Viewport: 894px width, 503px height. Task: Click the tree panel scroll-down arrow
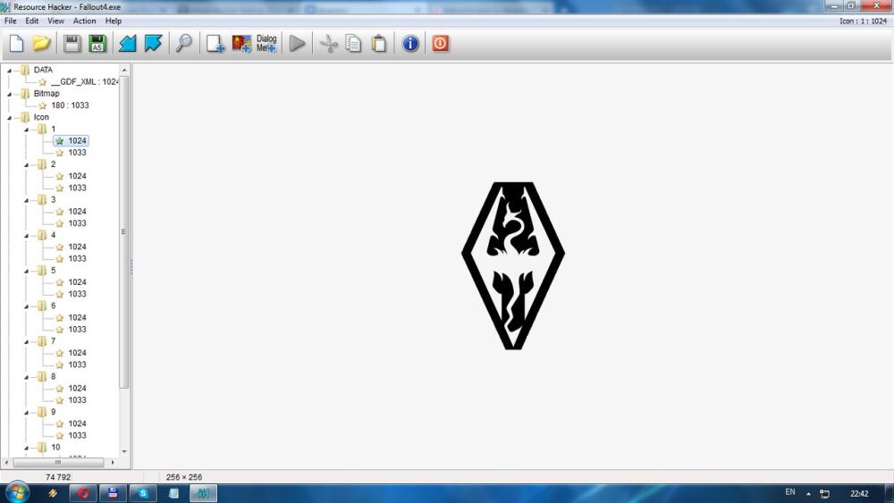coord(124,452)
